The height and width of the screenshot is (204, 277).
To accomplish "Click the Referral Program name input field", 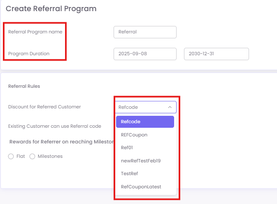I will pos(145,32).
